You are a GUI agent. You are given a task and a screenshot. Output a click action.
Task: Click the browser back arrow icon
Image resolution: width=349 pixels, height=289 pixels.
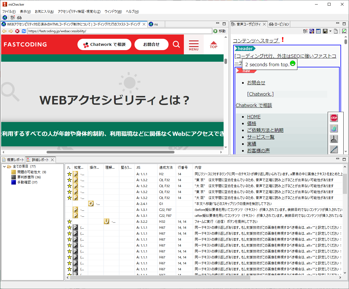click(4, 31)
